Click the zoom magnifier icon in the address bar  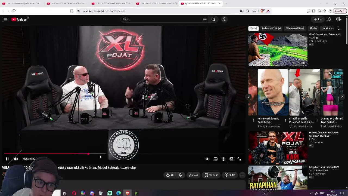click(x=248, y=11)
